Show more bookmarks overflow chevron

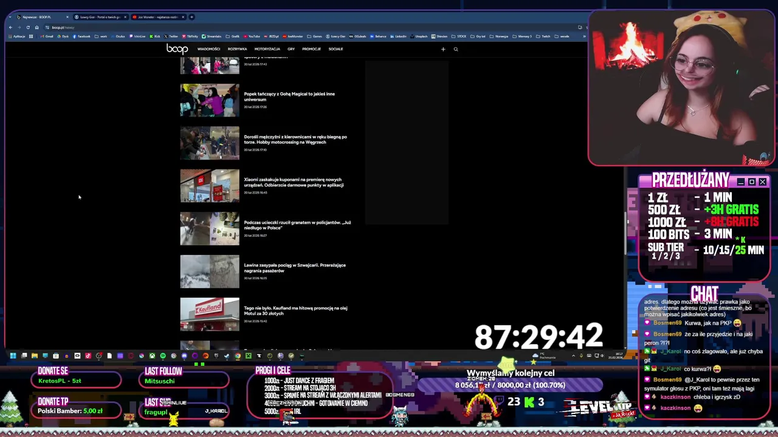click(x=584, y=36)
